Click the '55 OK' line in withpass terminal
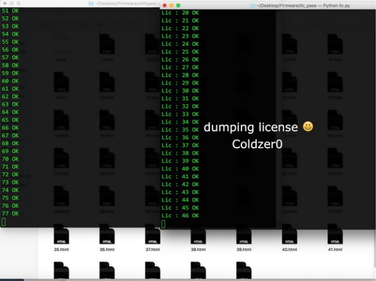This screenshot has width=376, height=281. click(x=10, y=42)
